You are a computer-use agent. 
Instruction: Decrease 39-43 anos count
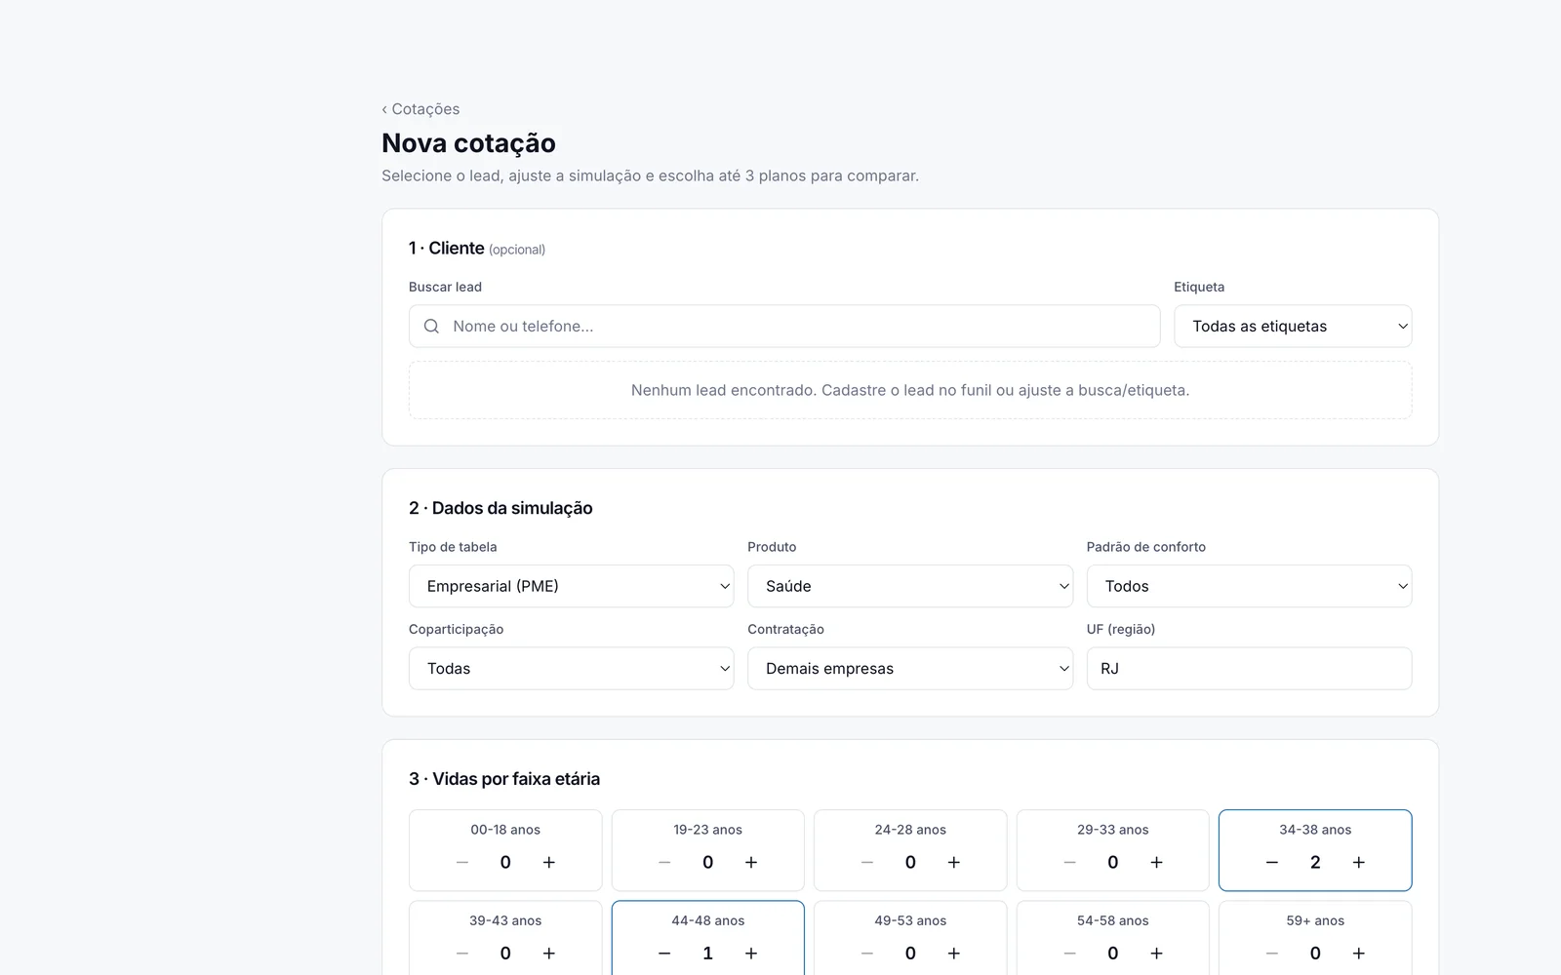[x=462, y=953]
